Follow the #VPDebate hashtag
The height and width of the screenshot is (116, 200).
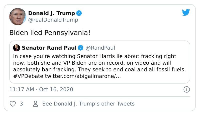click(x=28, y=76)
